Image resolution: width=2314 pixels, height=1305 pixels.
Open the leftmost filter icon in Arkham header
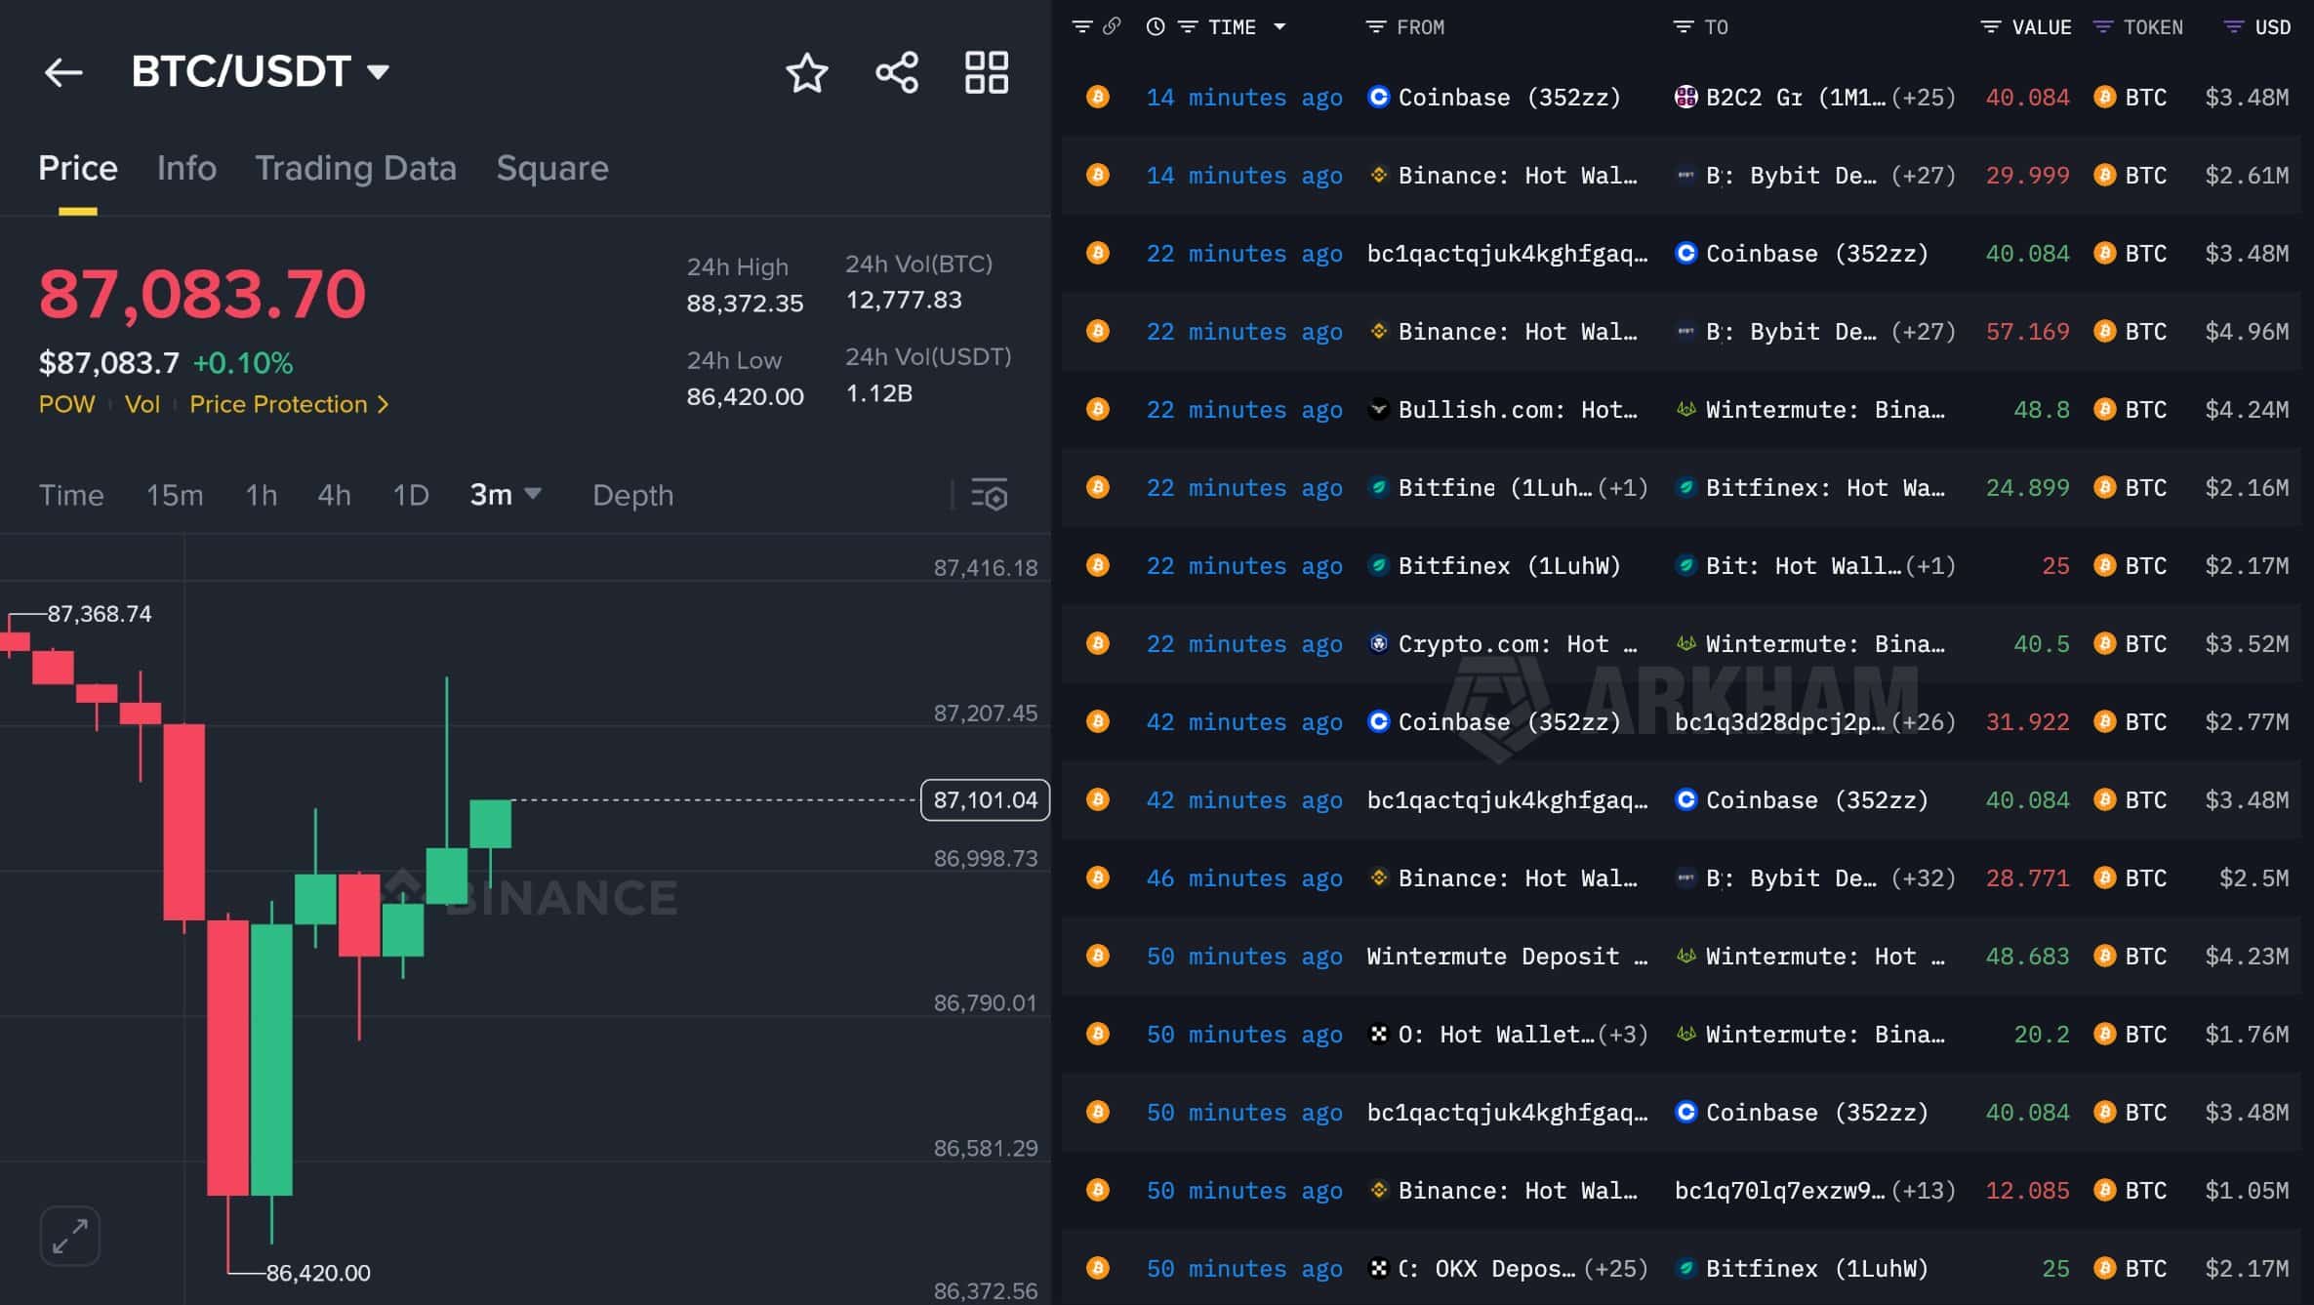pos(1081,27)
